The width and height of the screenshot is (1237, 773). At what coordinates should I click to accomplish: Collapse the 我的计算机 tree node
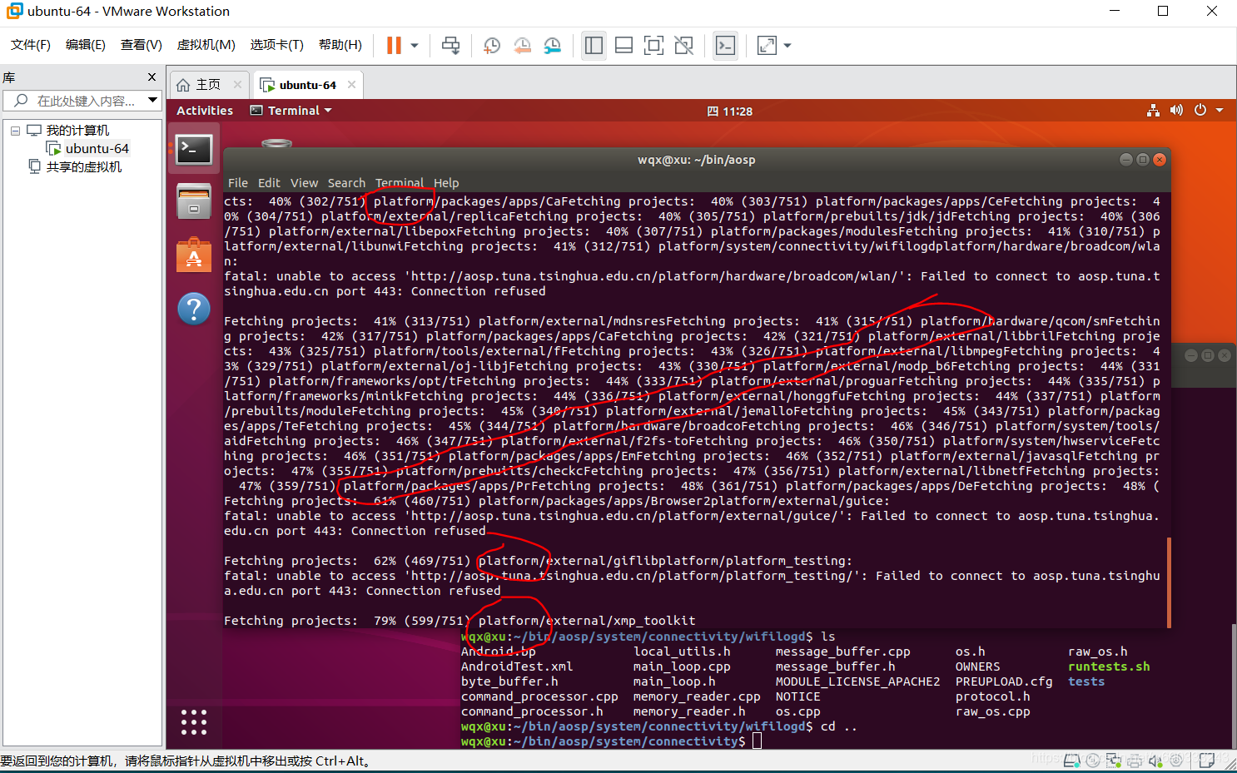point(15,131)
